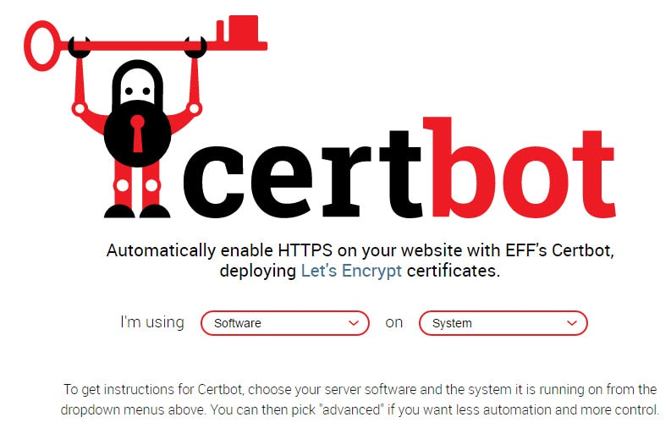Viewport: 671px width, 428px height.
Task: Follow the Let's Encrypt link
Action: click(x=351, y=271)
